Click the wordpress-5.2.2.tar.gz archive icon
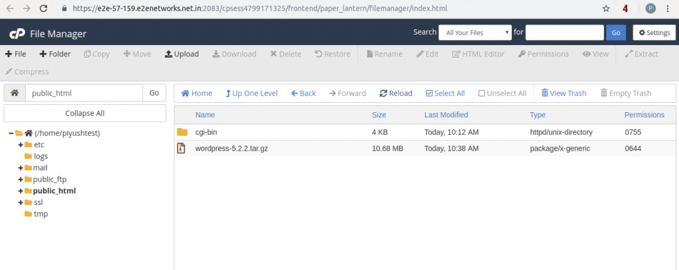 pos(181,149)
